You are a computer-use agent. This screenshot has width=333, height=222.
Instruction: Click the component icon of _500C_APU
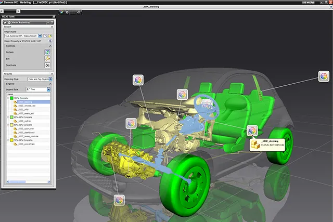[x=15, y=110]
